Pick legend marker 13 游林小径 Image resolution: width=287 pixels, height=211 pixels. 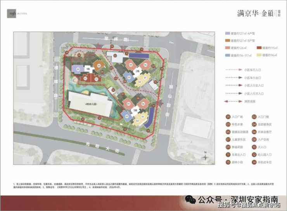point(228,162)
